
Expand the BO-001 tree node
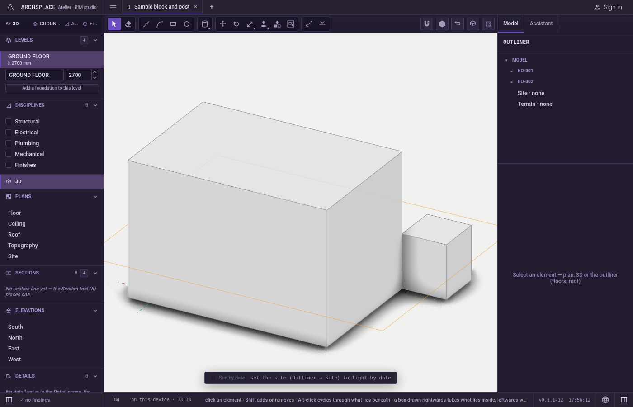click(x=512, y=71)
